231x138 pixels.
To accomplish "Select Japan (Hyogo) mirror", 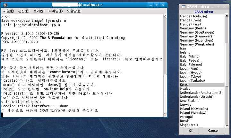I will (x=202, y=73).
